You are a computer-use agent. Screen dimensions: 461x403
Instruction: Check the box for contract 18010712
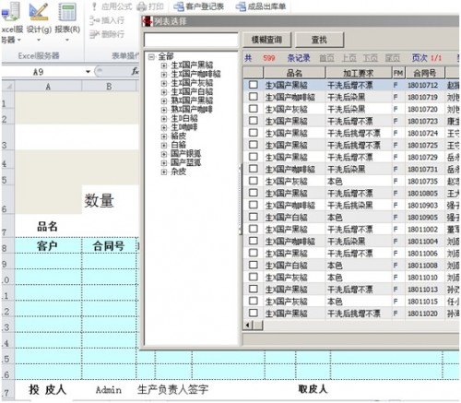254,85
